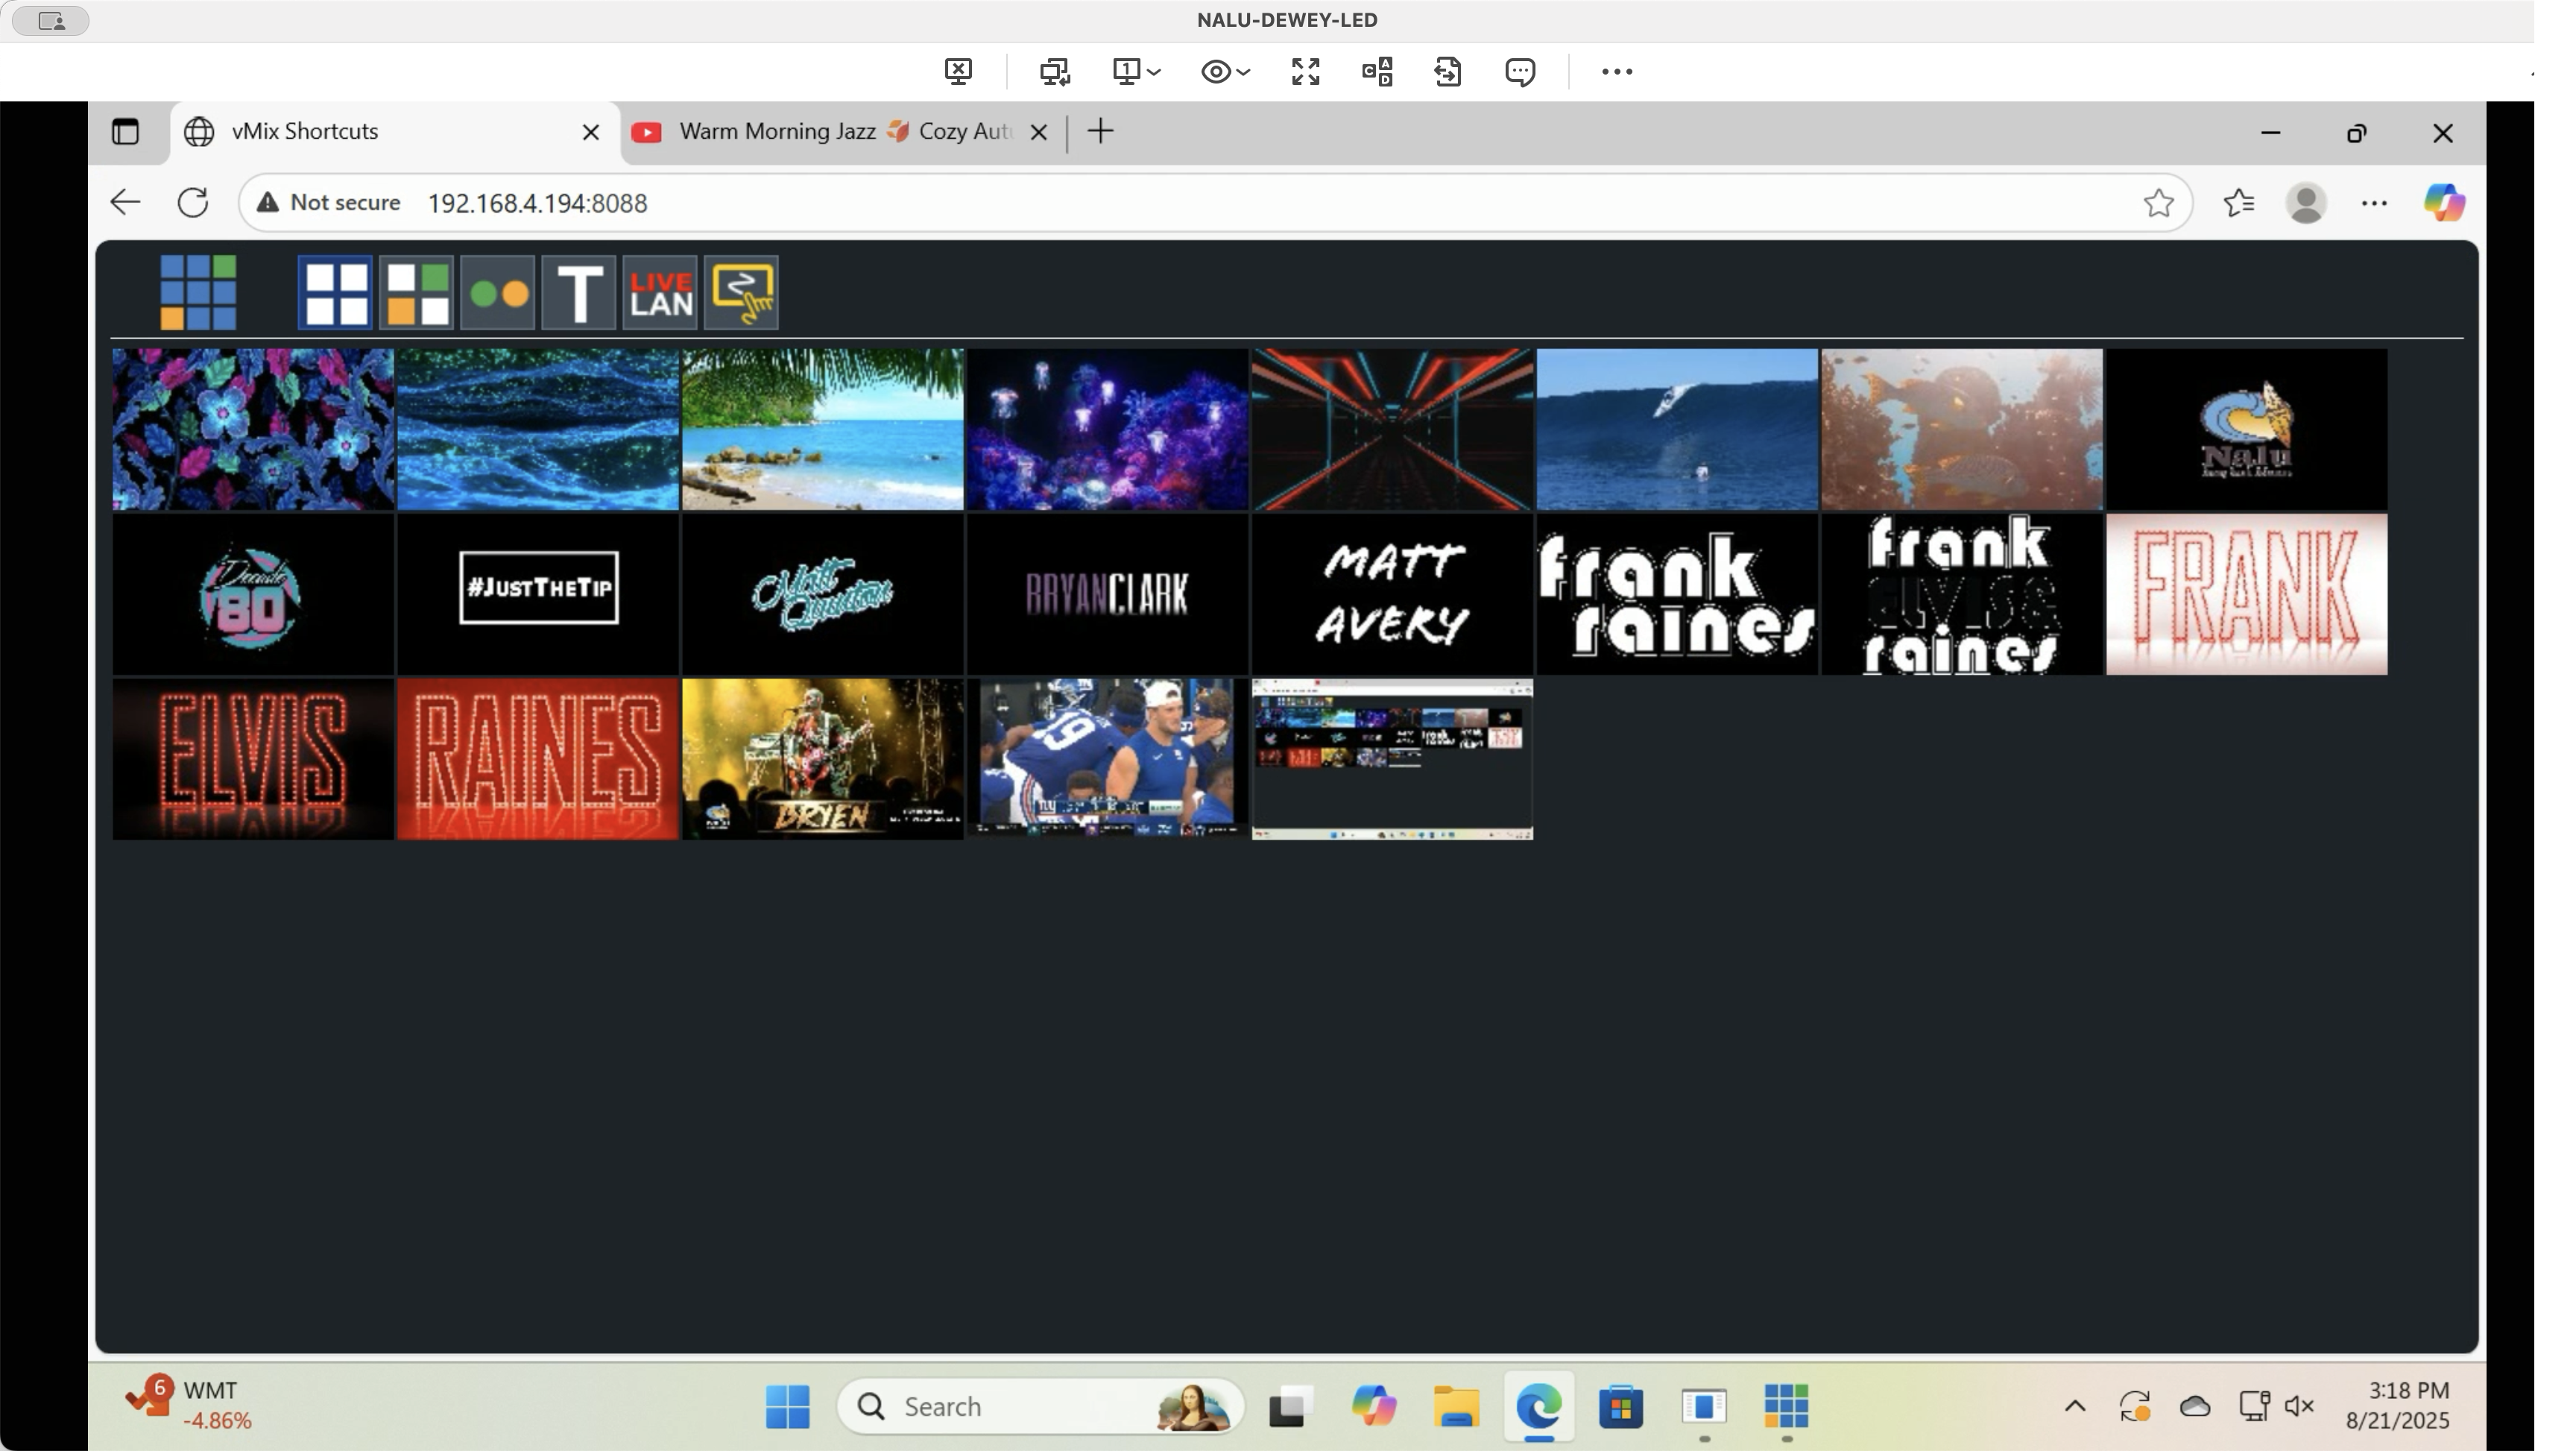Select the white 'frank raines' input
The image size is (2576, 1451).
pos(1677,594)
